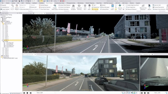Open the Extract Stockpile tool
This screenshot has width=168, height=94.
pos(73,7)
